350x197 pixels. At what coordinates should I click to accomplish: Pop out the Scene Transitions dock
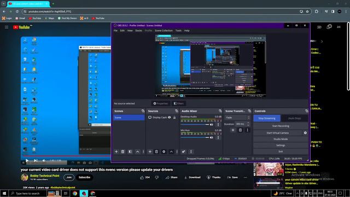pyautogui.click(x=249, y=111)
